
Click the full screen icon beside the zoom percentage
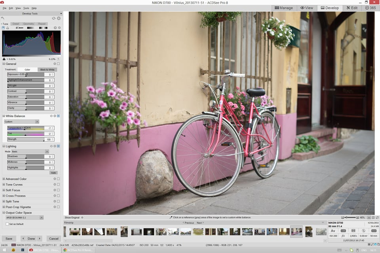click(x=377, y=217)
